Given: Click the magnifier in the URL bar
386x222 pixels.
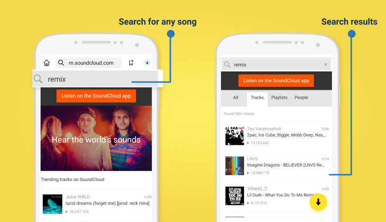Looking at the screenshot, I should [61, 63].
